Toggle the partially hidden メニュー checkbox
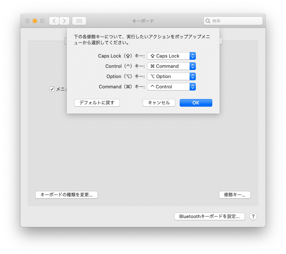The image size is (286, 254). point(52,89)
